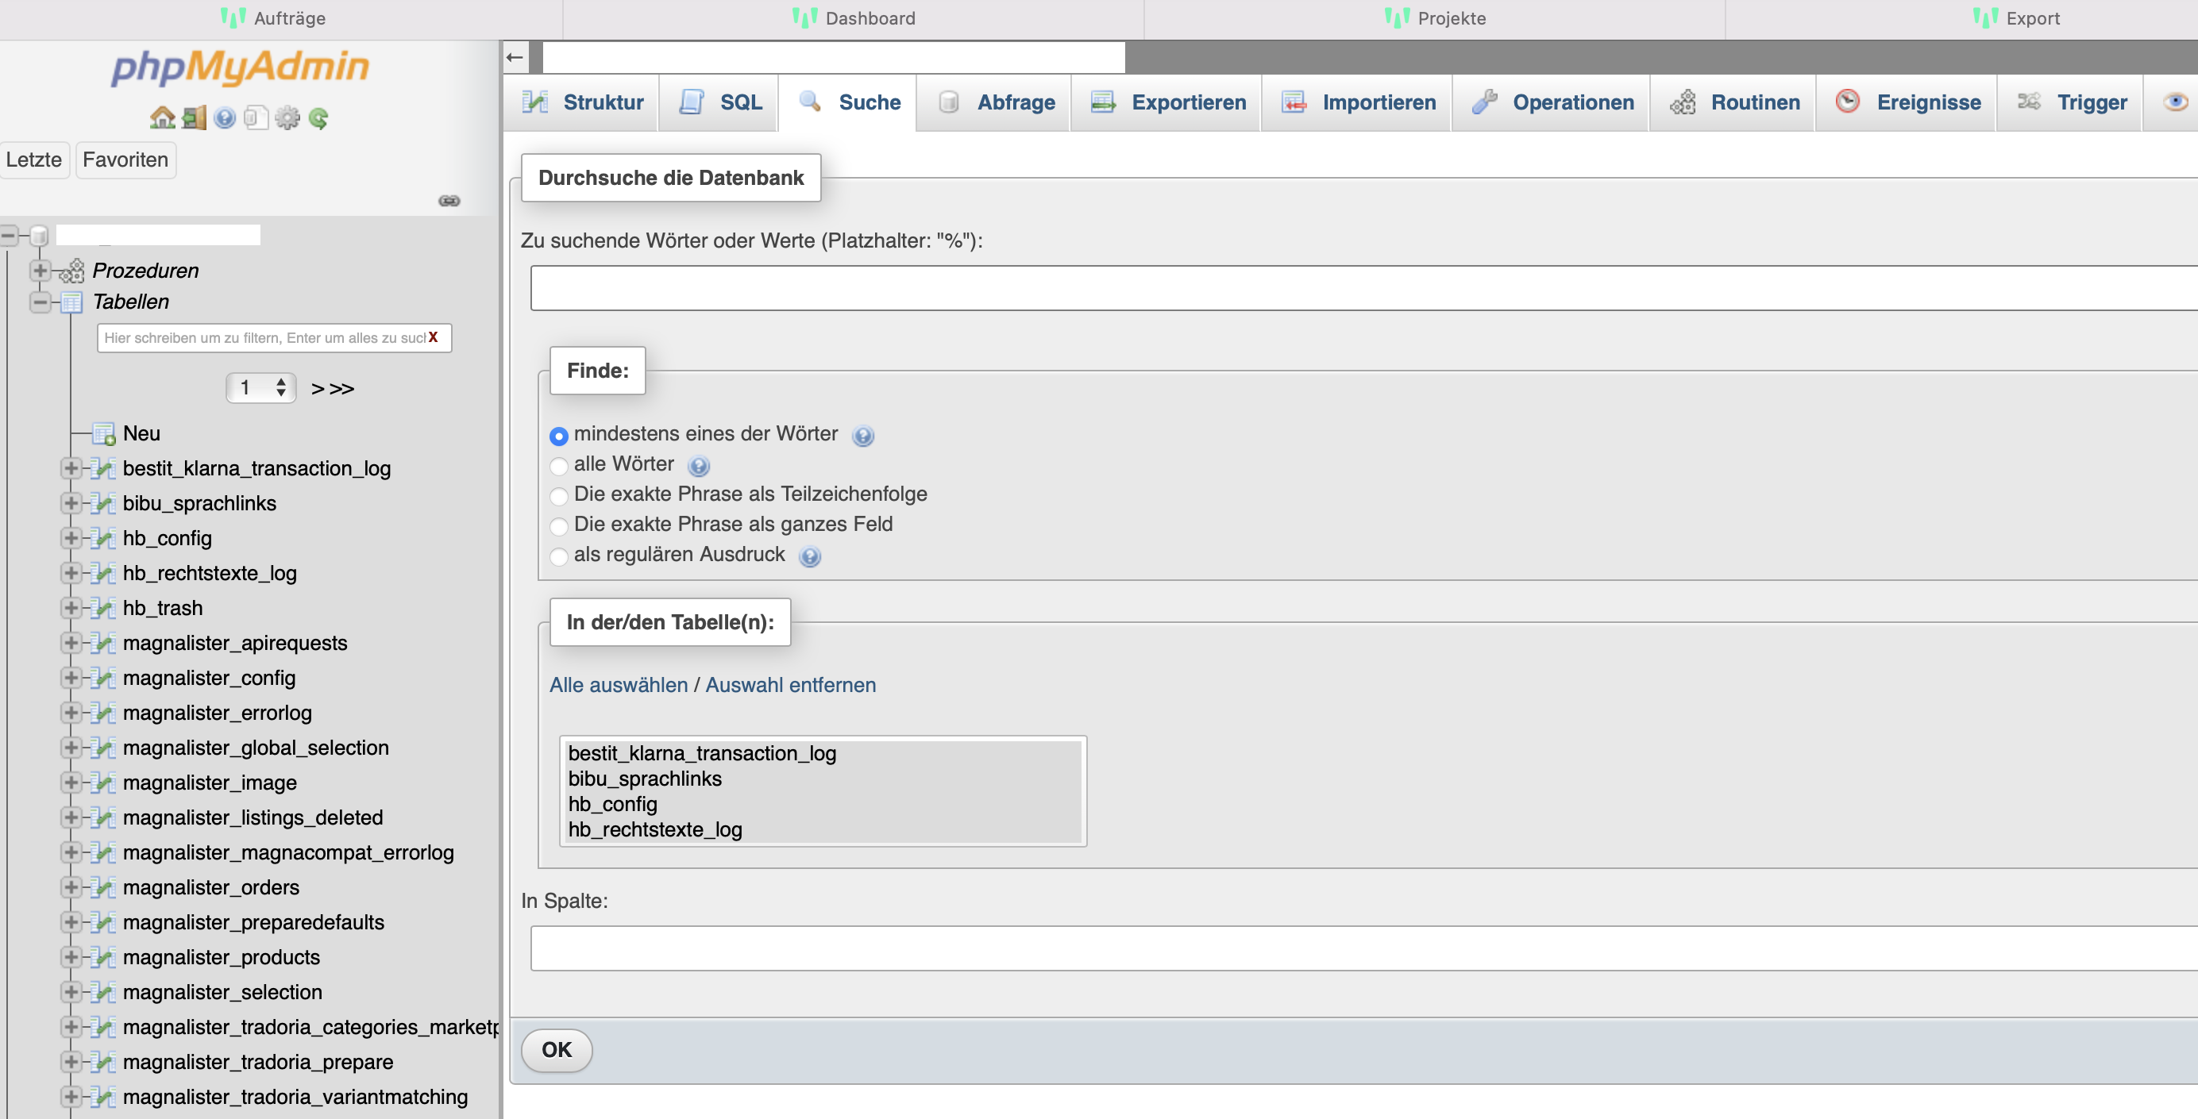Expand the hb_rechtstexte_log table node
This screenshot has height=1119, width=2198.
[x=71, y=573]
